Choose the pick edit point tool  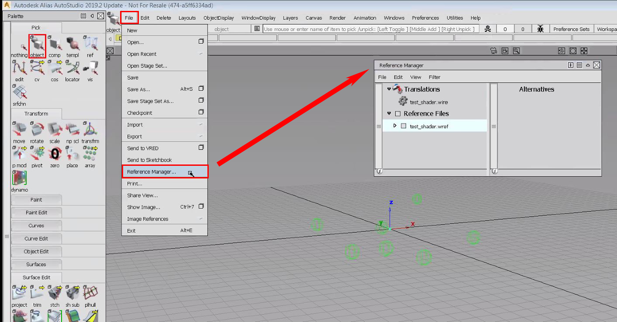pyautogui.click(x=19, y=71)
